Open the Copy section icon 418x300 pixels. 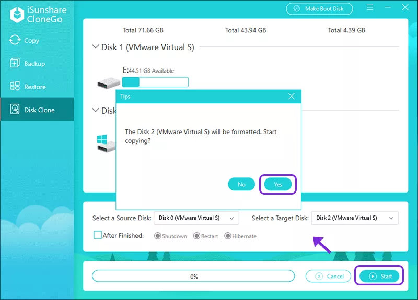[x=14, y=40]
